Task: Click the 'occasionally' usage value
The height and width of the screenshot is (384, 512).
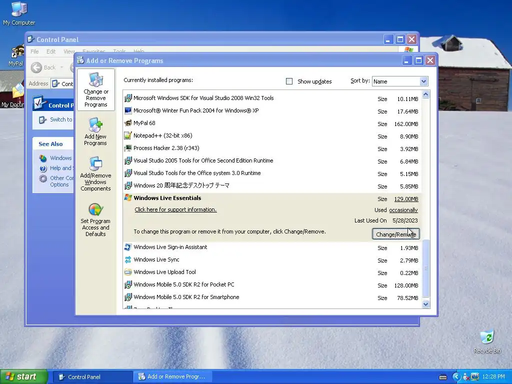Action: 403,210
